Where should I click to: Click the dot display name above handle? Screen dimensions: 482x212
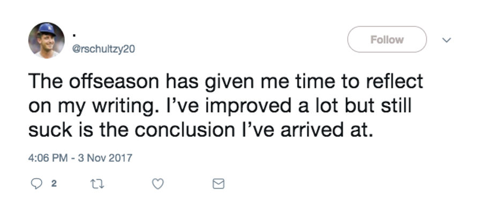(x=74, y=36)
